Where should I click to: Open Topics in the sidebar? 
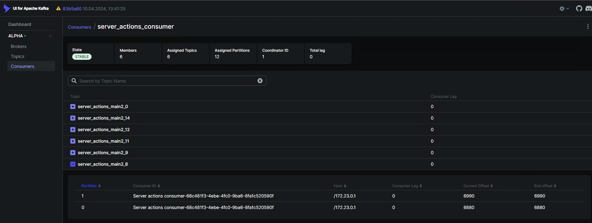click(x=18, y=56)
